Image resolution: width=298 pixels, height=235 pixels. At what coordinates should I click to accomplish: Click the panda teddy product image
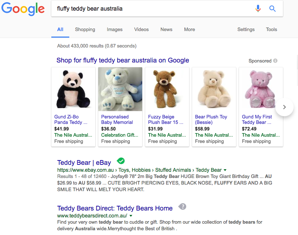coord(73,89)
